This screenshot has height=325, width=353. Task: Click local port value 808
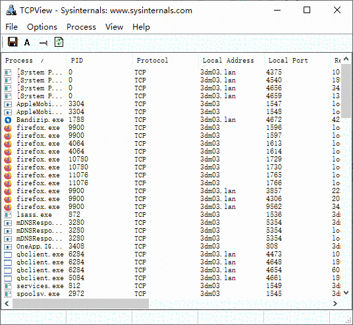[272, 246]
